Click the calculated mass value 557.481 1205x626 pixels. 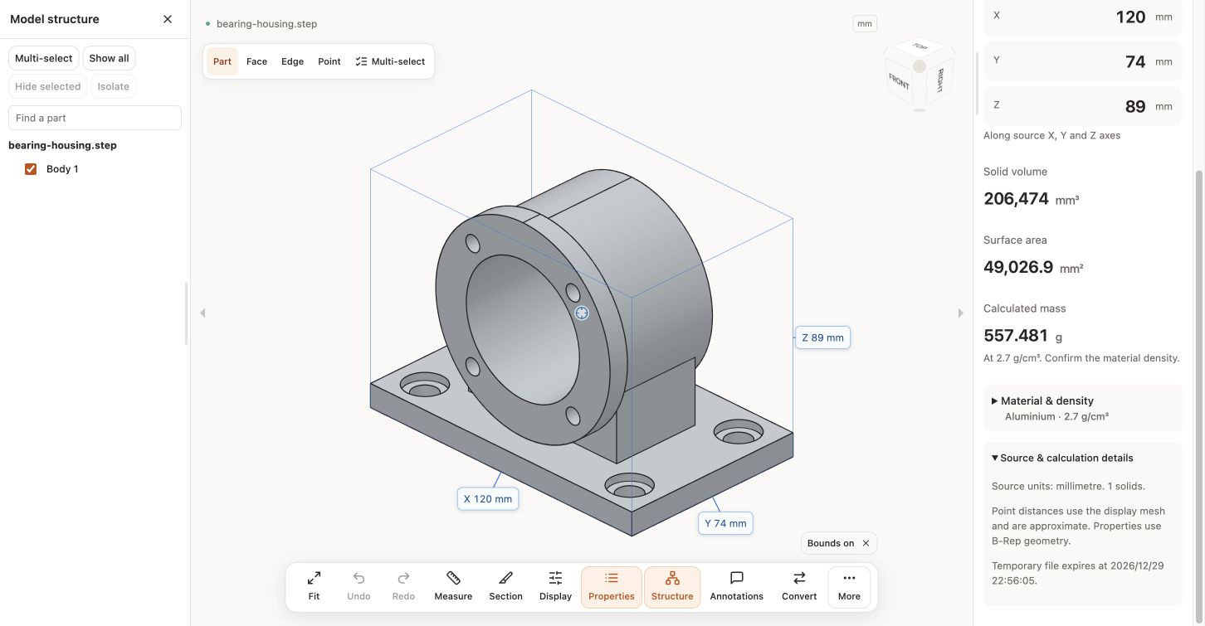tap(1016, 335)
